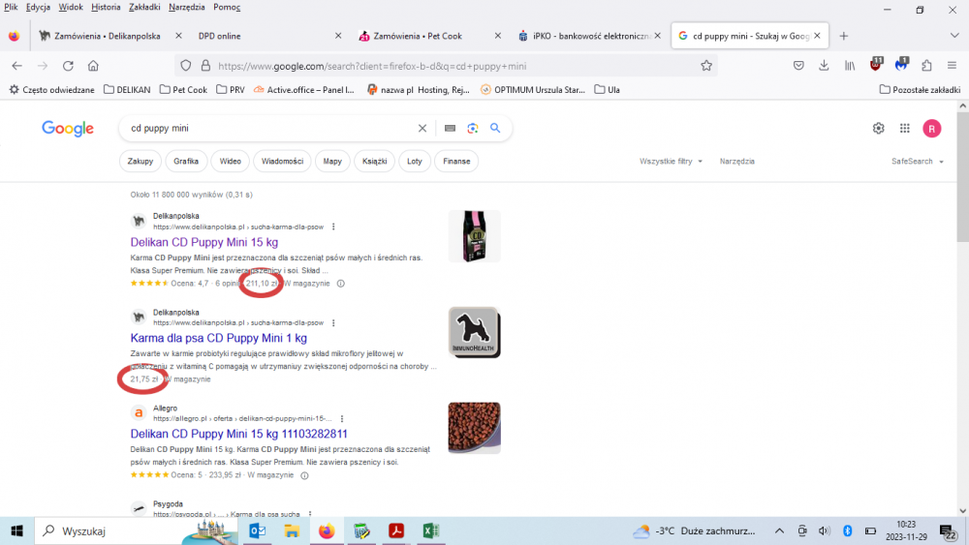
Task: Open the Zakładki menu
Action: pyautogui.click(x=144, y=8)
